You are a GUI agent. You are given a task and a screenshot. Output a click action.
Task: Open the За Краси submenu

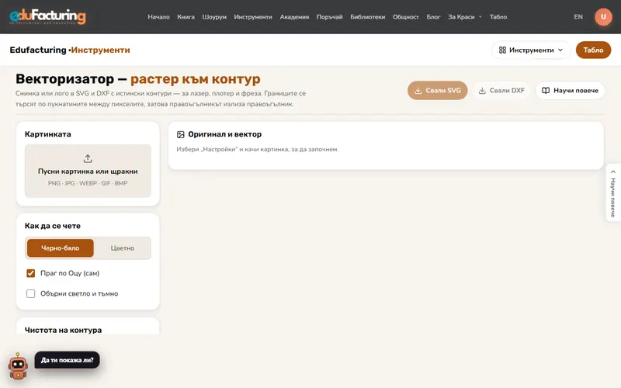[464, 16]
